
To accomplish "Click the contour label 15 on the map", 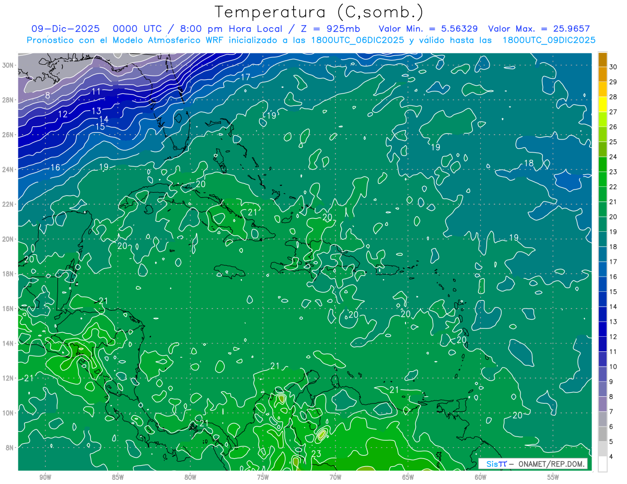I will [x=100, y=127].
